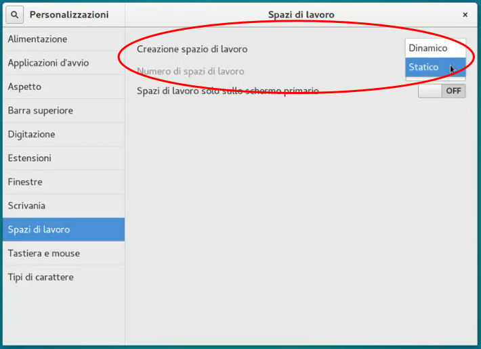Click the Creazione spazio di lavoro label
The image size is (481, 349).
192,49
